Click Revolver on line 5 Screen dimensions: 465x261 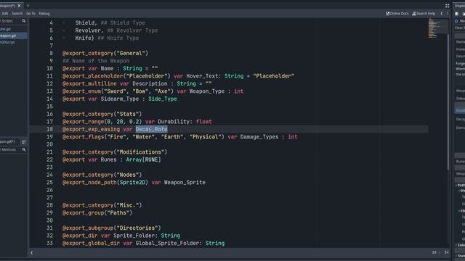(88, 30)
